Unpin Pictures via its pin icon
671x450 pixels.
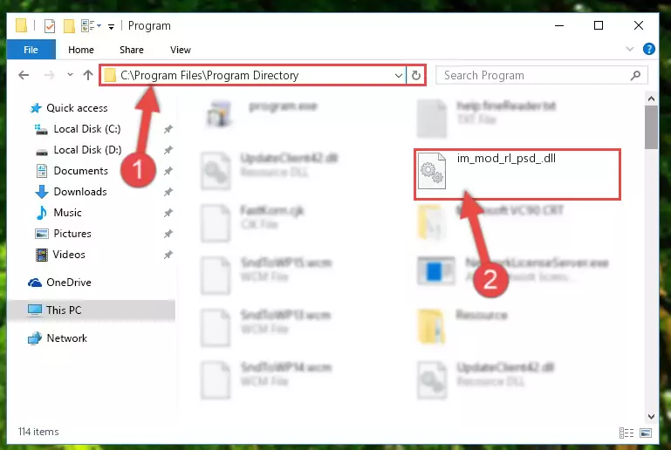(x=168, y=234)
